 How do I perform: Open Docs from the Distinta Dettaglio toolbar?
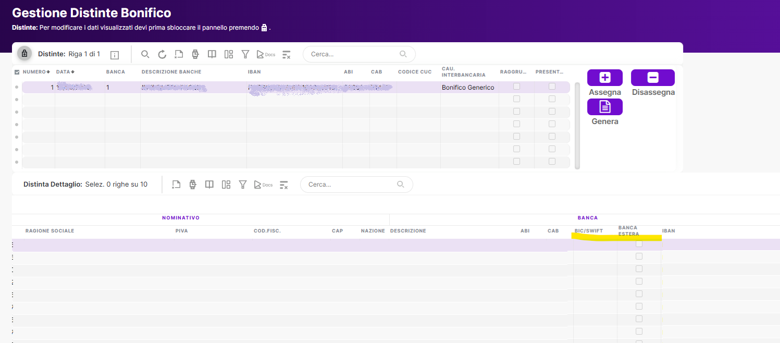click(263, 185)
